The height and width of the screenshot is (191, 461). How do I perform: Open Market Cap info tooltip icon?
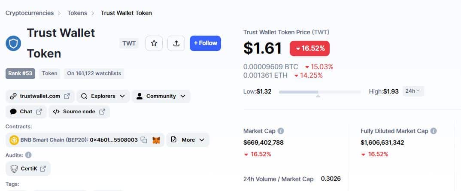[281, 131]
